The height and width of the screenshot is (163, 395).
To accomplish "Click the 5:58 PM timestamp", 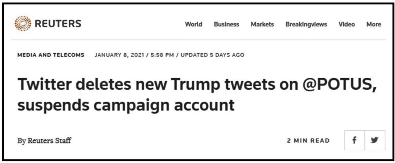I will (x=159, y=55).
